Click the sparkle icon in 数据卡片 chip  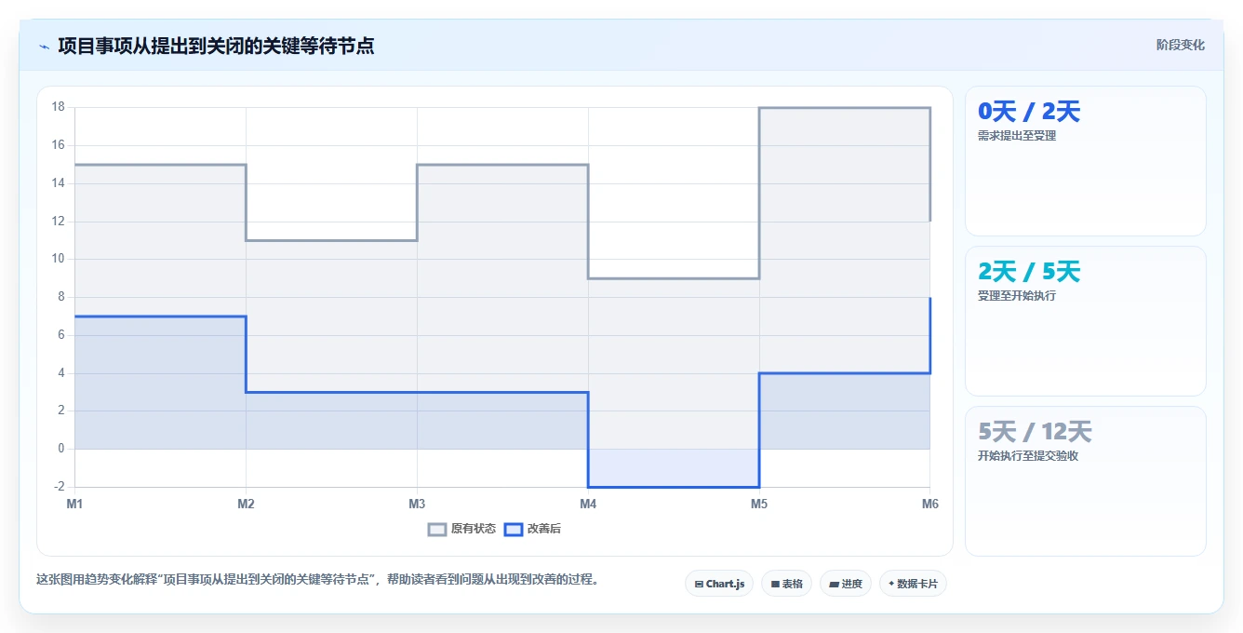(x=891, y=584)
